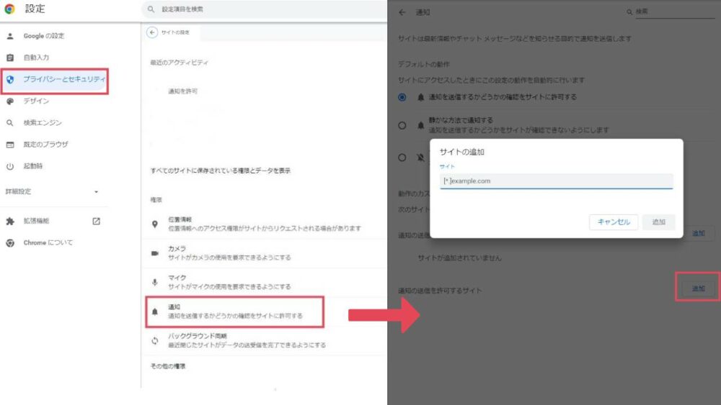Click the プライバシーとセキュリティ shield icon
The height and width of the screenshot is (405, 721).
[x=10, y=79]
